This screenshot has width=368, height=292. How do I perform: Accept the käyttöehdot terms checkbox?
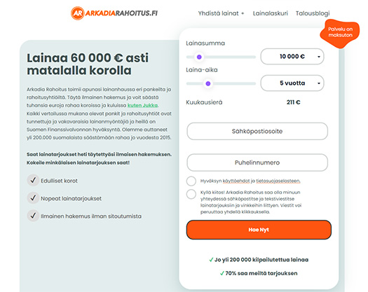(x=191, y=181)
